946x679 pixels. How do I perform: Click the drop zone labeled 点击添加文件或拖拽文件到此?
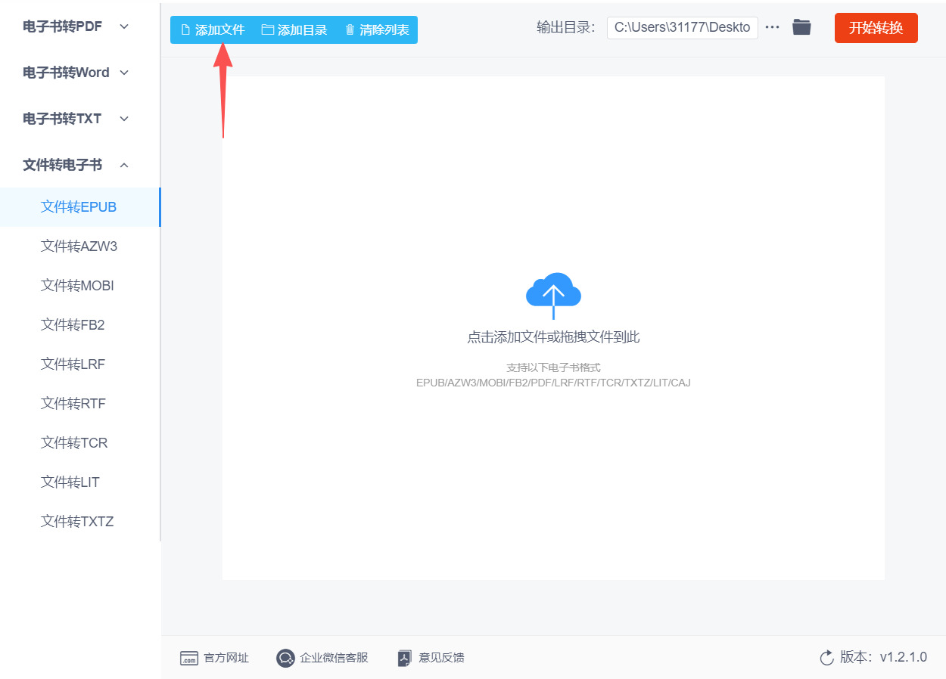[553, 336]
